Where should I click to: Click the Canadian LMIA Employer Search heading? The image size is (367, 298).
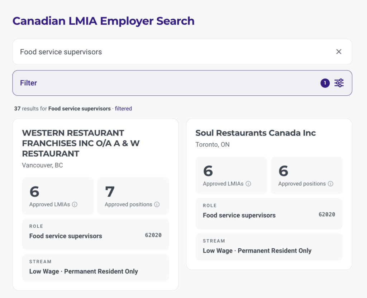point(104,21)
